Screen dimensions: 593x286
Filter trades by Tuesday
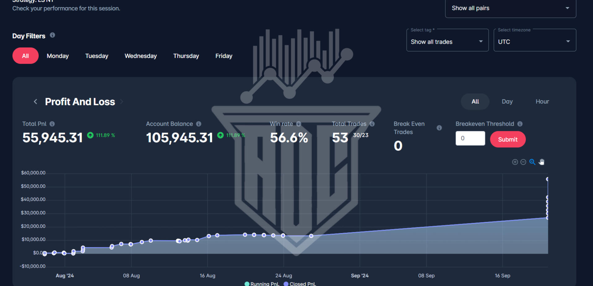97,56
